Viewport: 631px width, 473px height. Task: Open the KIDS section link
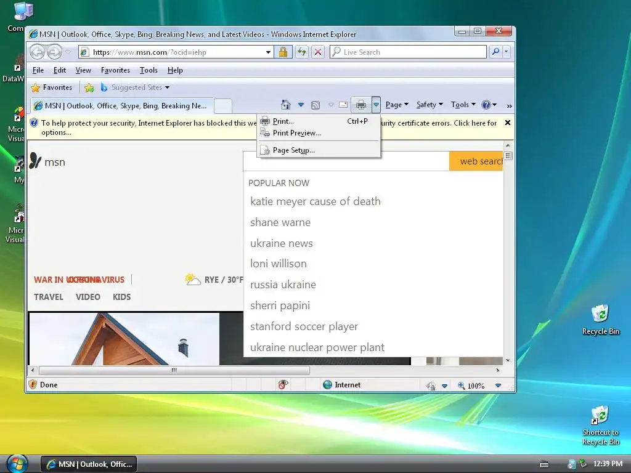tap(121, 297)
